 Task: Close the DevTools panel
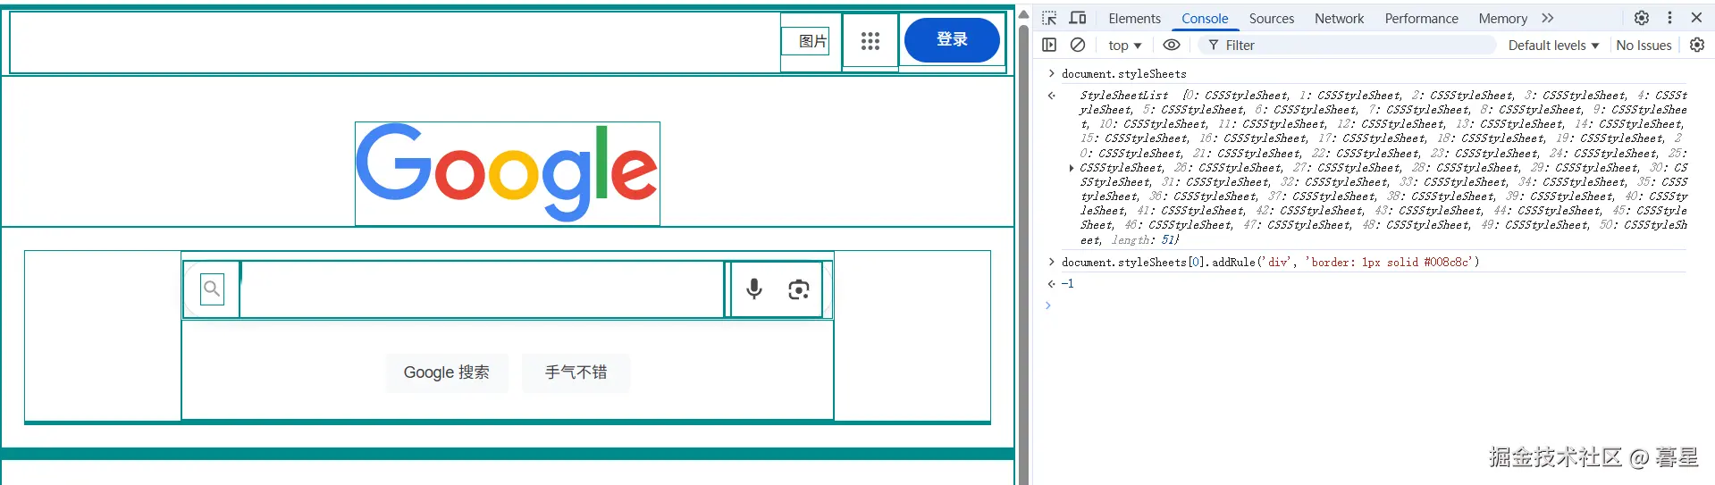[x=1696, y=18]
